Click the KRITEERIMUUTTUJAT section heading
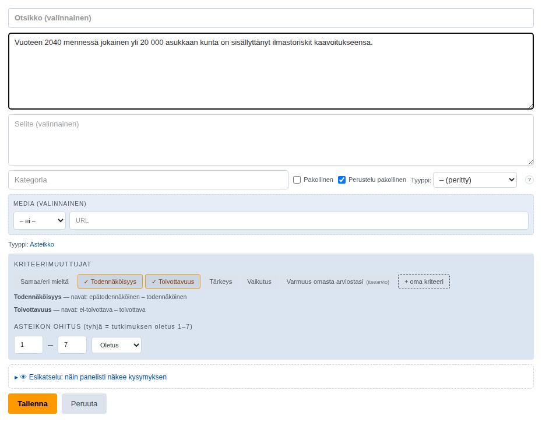The height and width of the screenshot is (422, 542). coord(52,264)
